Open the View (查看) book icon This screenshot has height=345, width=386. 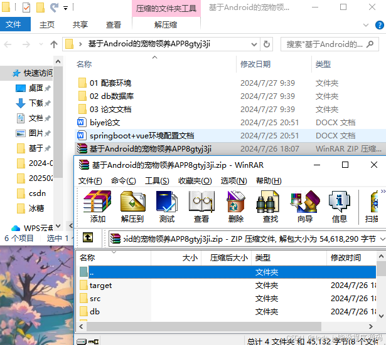[x=201, y=207]
